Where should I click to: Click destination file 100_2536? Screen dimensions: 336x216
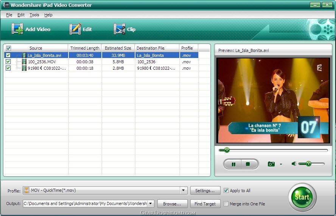pos(146,62)
